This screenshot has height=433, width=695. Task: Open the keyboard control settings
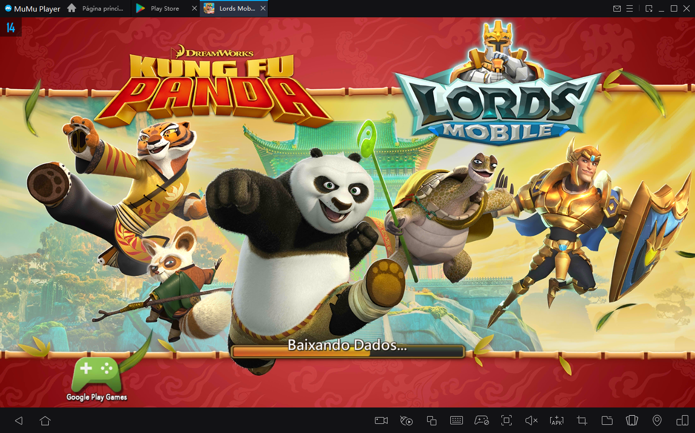(x=457, y=420)
